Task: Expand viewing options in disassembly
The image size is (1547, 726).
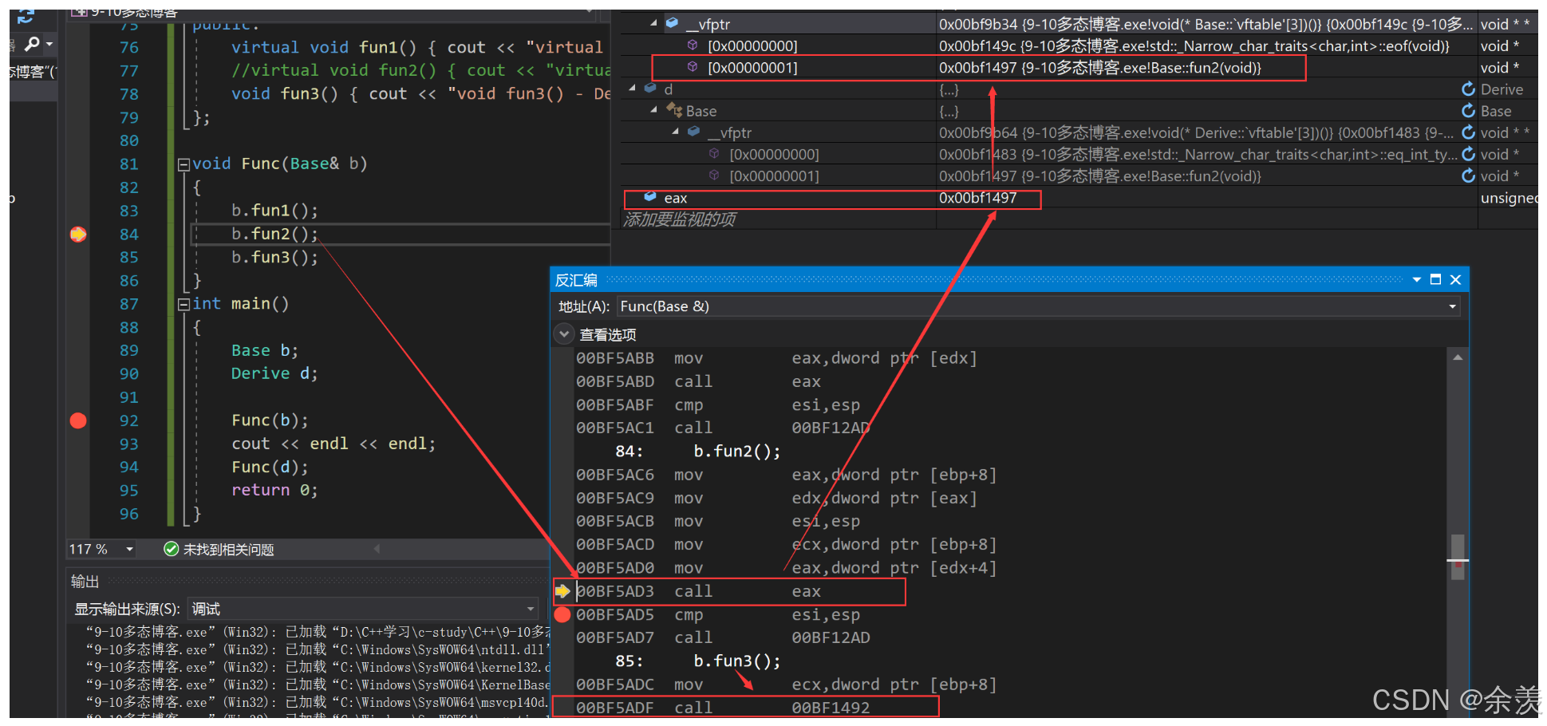Action: click(x=564, y=334)
